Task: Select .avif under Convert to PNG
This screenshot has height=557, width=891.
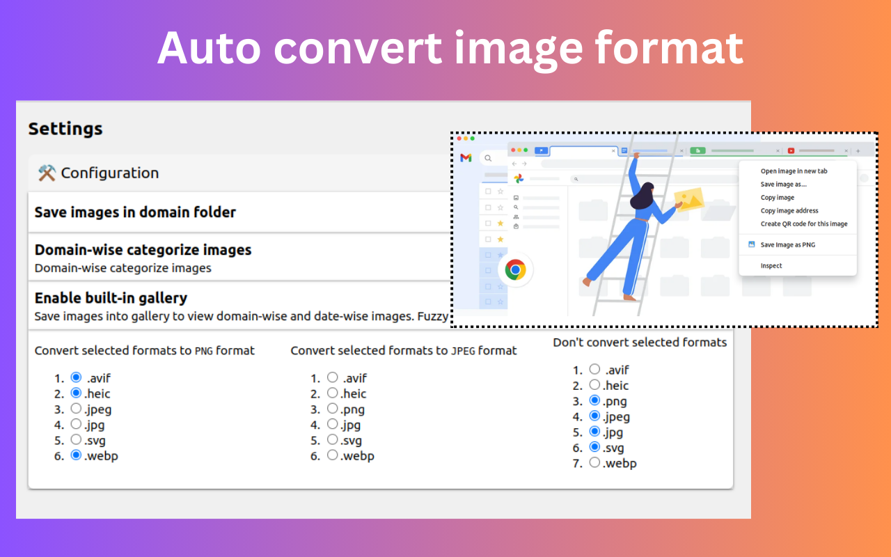Action: click(x=77, y=377)
